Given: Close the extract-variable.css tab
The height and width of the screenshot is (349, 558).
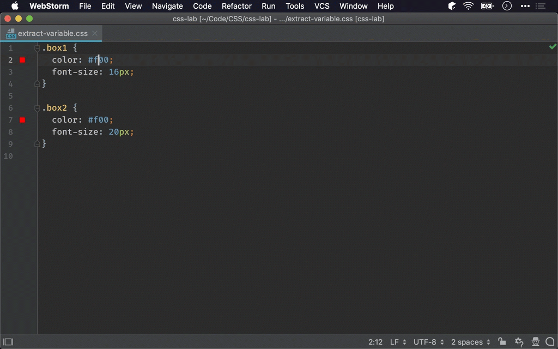Looking at the screenshot, I should (95, 33).
